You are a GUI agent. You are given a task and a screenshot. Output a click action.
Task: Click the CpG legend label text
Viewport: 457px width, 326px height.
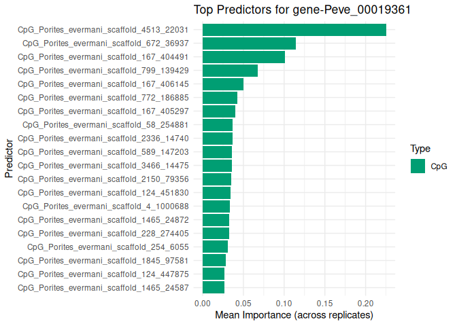coord(439,166)
